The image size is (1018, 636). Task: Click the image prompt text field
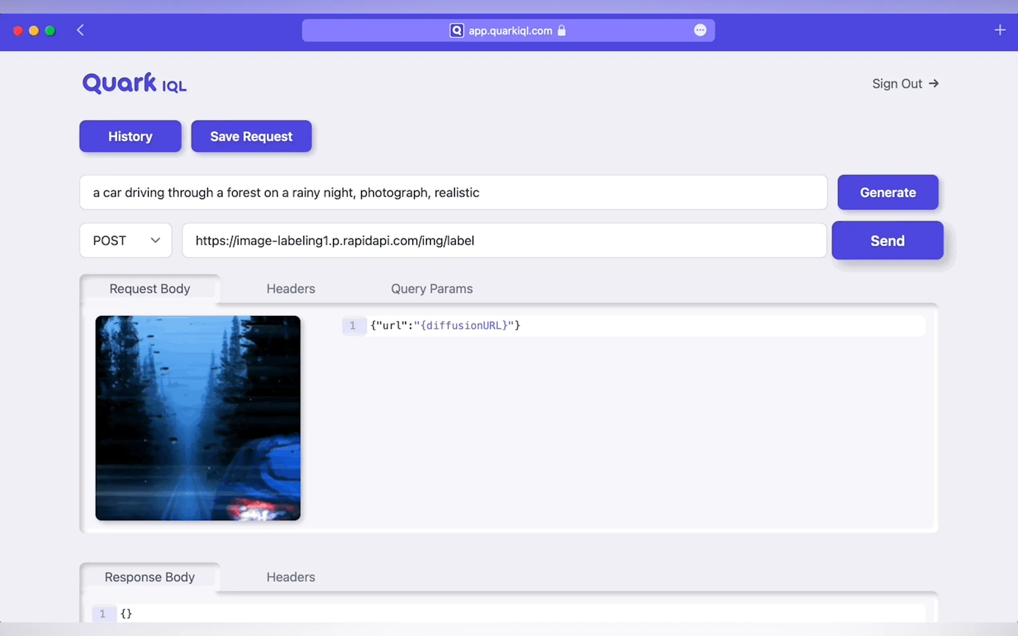pos(453,192)
